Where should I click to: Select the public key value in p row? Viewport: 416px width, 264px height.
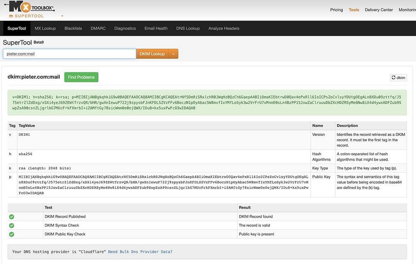163,185
